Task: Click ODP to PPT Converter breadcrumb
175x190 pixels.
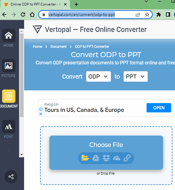Action: pyautogui.click(x=92, y=47)
